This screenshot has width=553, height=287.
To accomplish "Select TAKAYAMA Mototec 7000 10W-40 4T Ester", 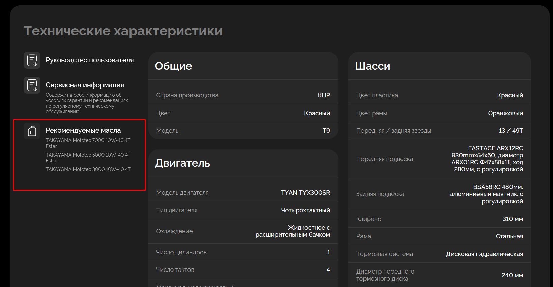I will [88, 143].
